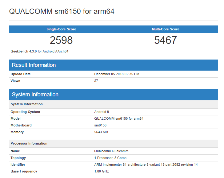Select the processor name Qualcomm Qualcomm
Viewport: 224px width, 178px height.
tap(111, 151)
